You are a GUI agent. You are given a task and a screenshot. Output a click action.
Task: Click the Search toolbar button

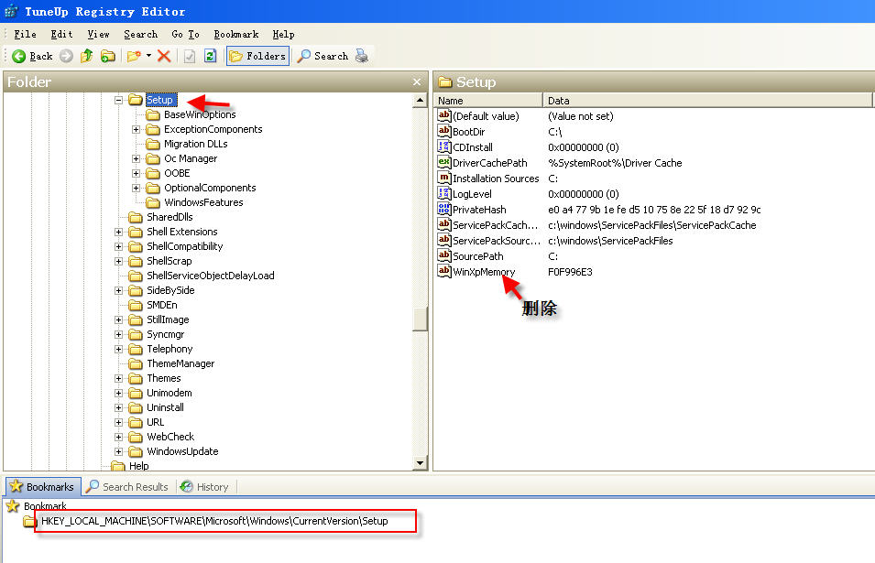pyautogui.click(x=323, y=56)
